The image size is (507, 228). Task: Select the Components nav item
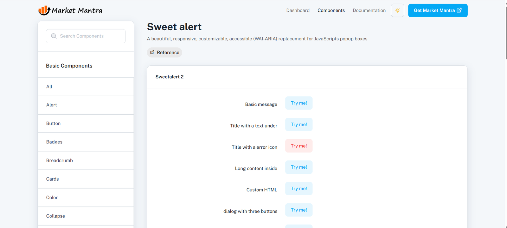coord(331,10)
